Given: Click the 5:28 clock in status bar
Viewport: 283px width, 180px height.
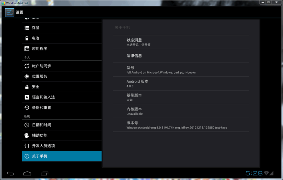Looking at the screenshot, I should click(x=254, y=173).
